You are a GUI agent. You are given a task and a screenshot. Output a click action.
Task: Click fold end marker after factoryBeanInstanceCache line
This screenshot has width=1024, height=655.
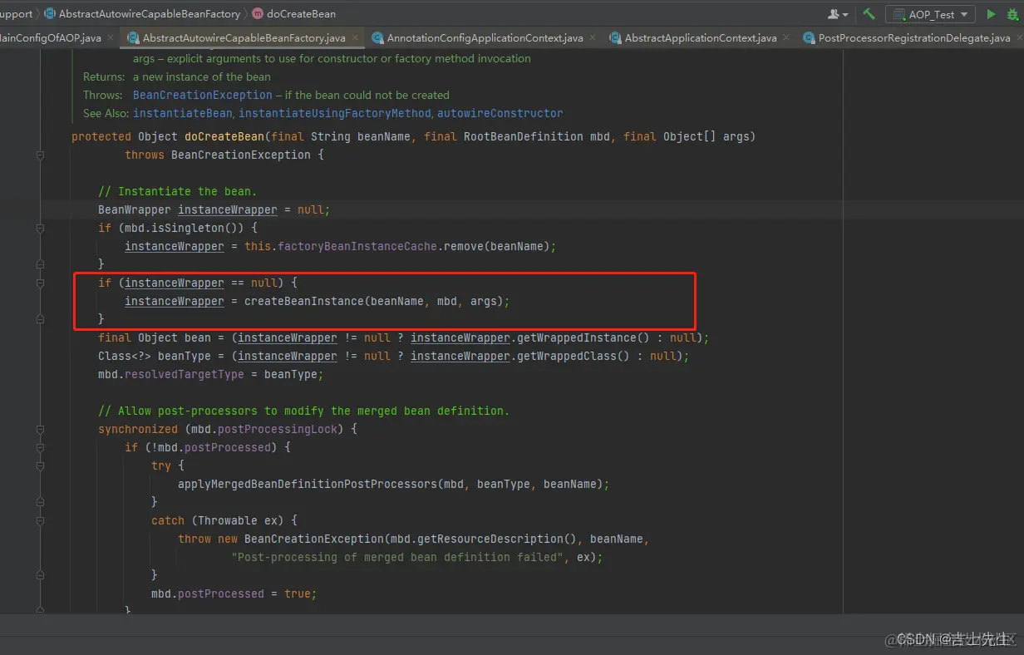tap(40, 264)
